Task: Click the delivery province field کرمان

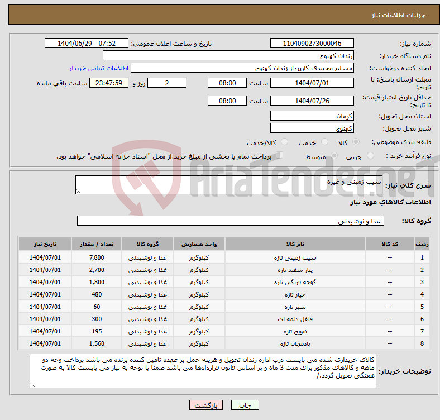Action: click(x=312, y=116)
